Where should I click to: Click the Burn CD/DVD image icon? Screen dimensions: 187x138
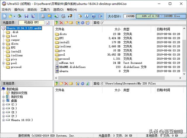pyautogui.click(x=70, y=16)
